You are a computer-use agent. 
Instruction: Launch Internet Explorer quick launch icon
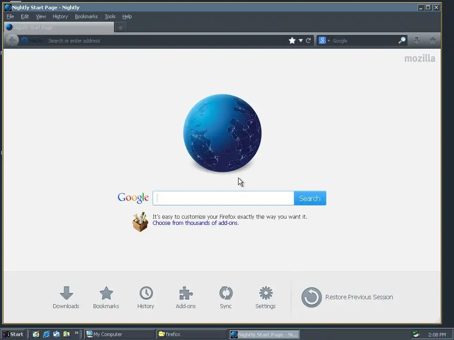[x=46, y=334]
